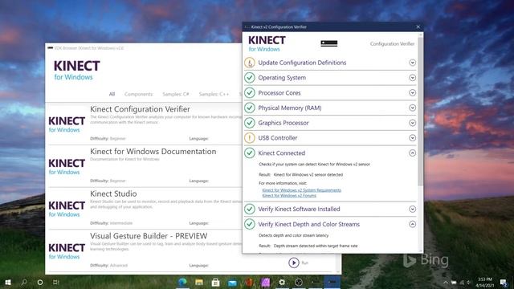The height and width of the screenshot is (289, 514).
Task: Click the Graphics Processor check icon
Action: 250,123
